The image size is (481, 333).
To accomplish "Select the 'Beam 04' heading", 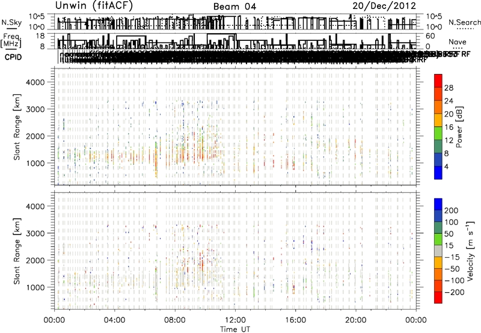I will point(234,7).
